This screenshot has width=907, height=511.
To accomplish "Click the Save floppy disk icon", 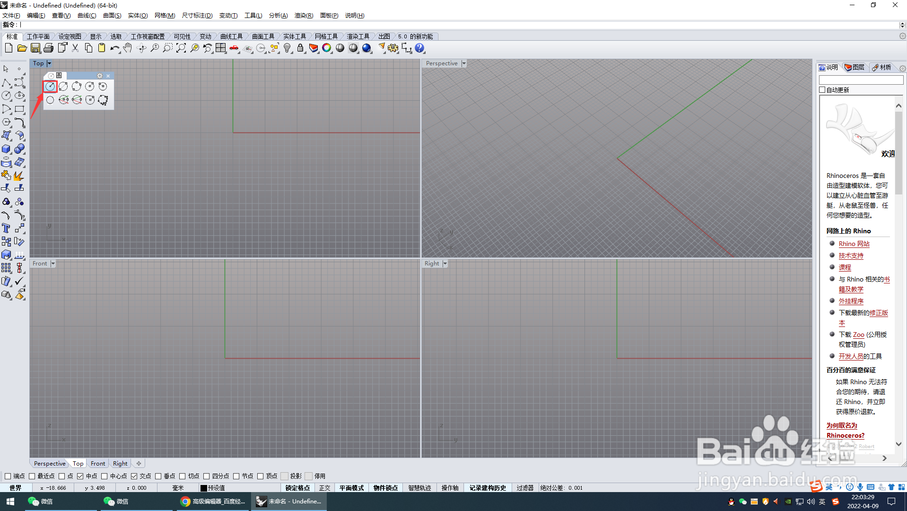I will [x=35, y=48].
